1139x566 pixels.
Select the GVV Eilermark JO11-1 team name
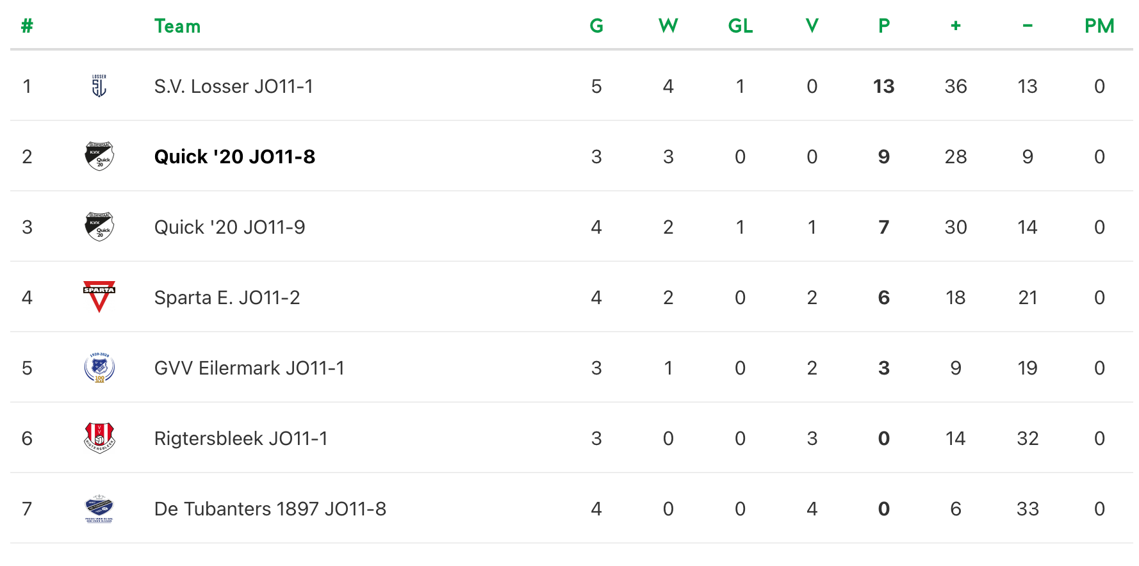(x=249, y=368)
